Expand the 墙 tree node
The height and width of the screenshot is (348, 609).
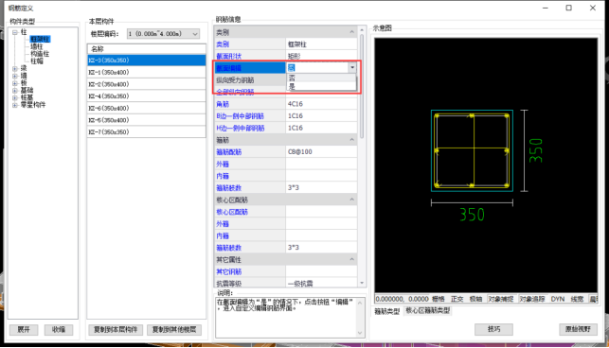[15, 76]
